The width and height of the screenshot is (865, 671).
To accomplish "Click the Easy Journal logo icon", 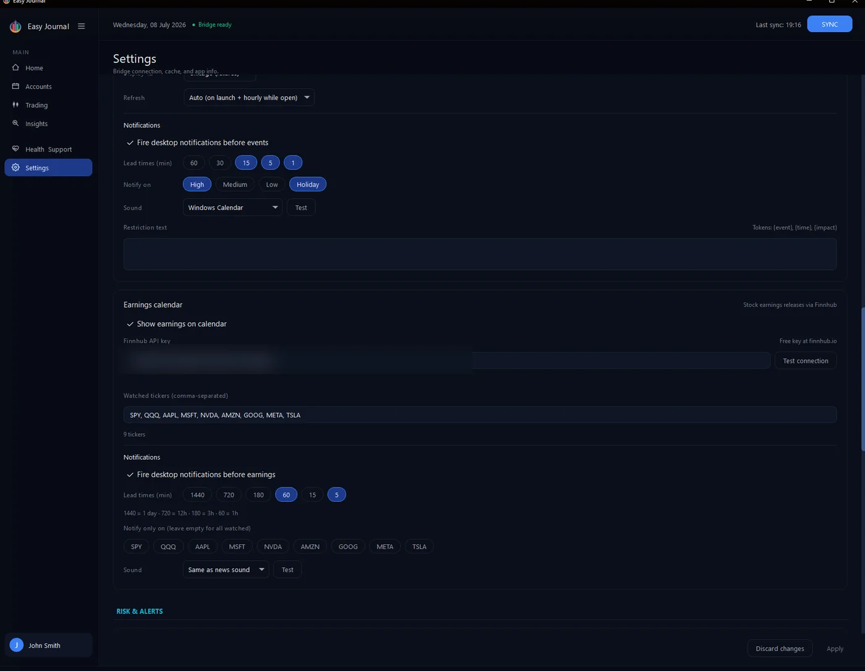I will [15, 27].
